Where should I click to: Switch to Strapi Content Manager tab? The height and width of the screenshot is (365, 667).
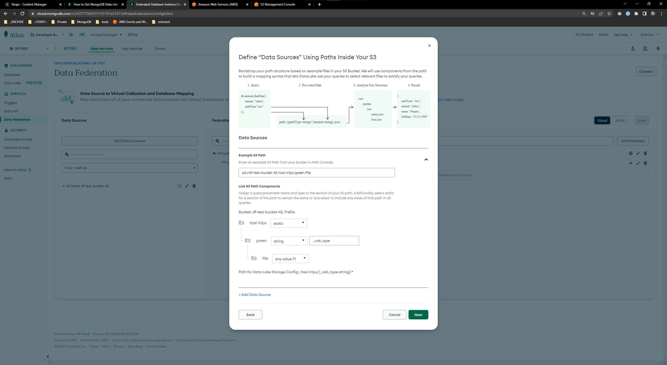(29, 4)
